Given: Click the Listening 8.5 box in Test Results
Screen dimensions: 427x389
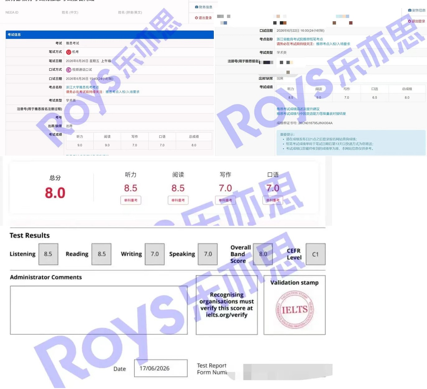Looking at the screenshot, I should (x=48, y=254).
